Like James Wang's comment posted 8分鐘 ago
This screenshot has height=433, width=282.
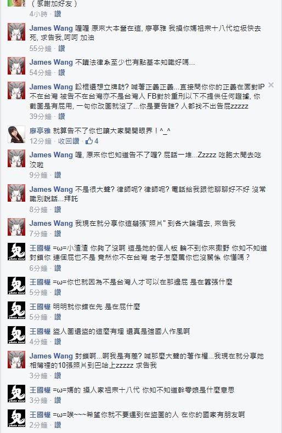click(x=58, y=209)
